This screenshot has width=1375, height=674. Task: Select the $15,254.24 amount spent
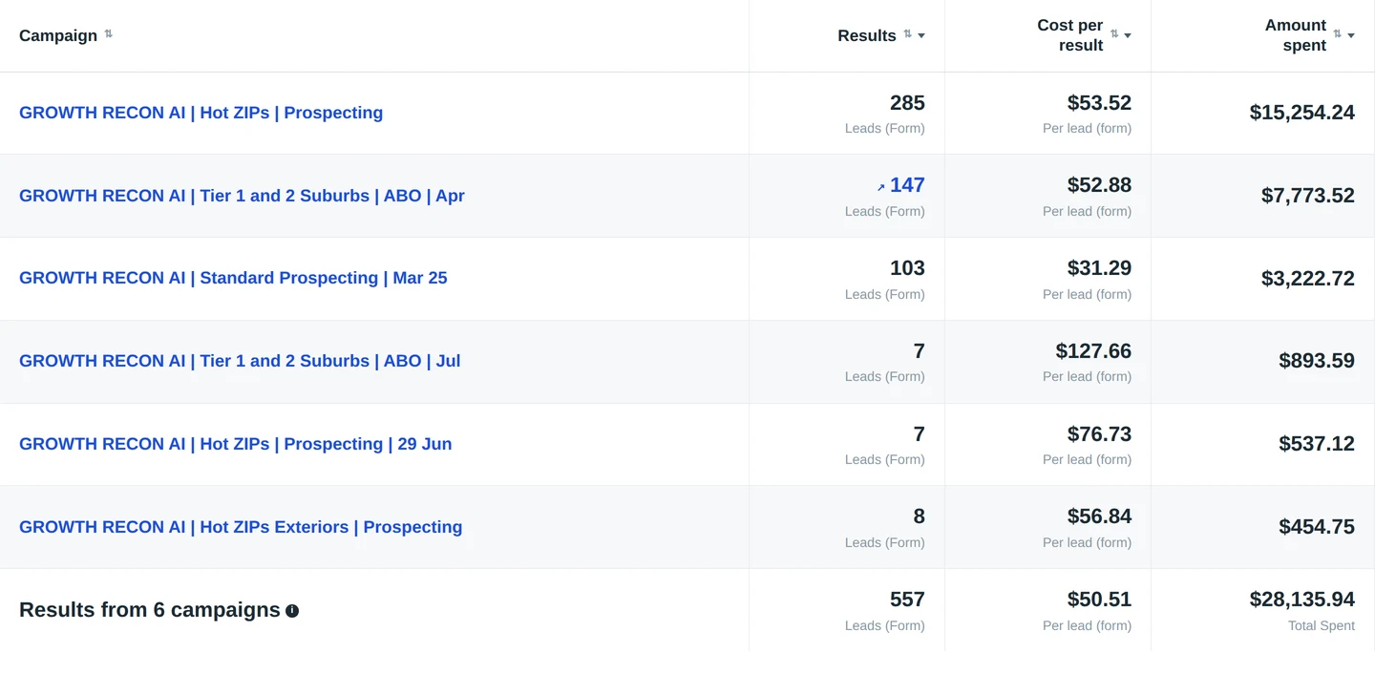tap(1302, 113)
